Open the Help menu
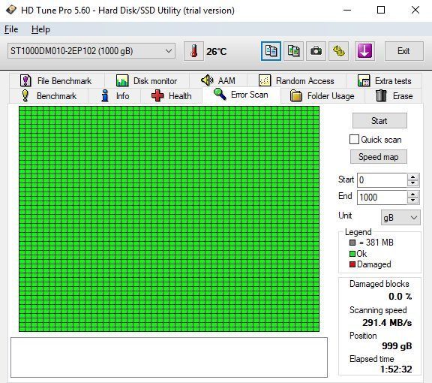The image size is (432, 383). point(40,29)
